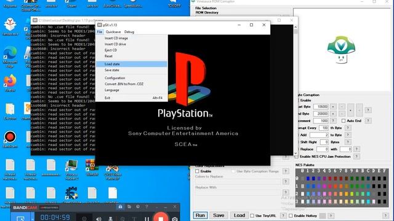
Task: Select Cheat Engine desktop icon
Action: 71,195
